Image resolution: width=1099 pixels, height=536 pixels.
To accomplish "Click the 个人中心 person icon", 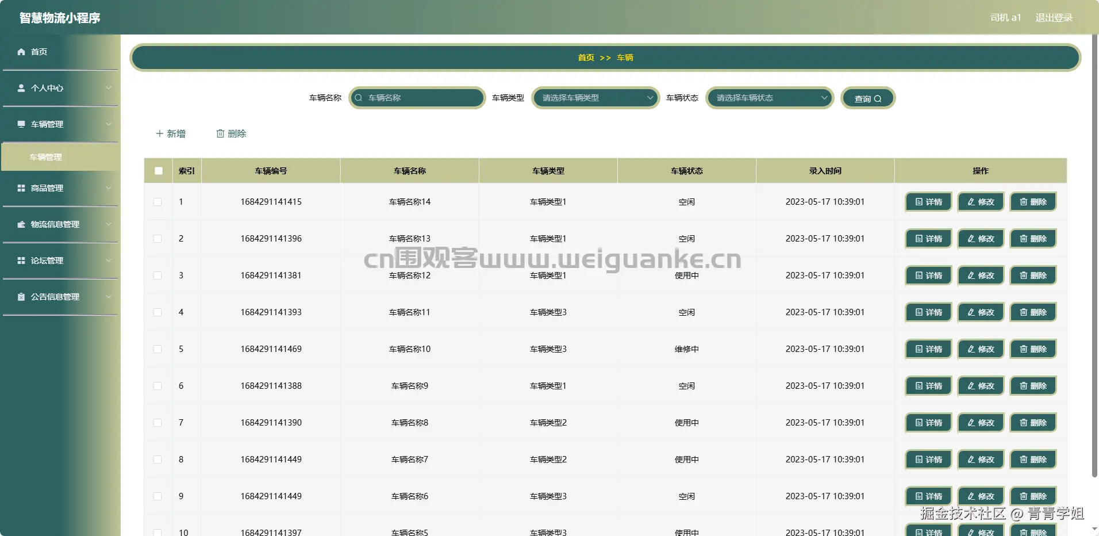I will coord(21,88).
